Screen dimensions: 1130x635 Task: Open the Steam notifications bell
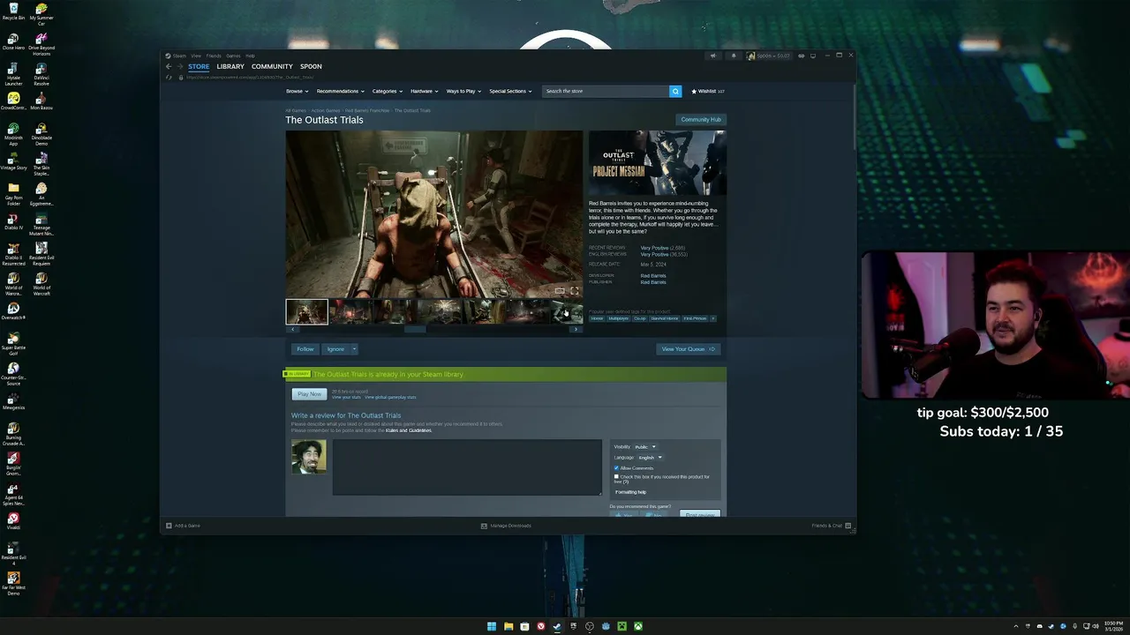point(733,56)
